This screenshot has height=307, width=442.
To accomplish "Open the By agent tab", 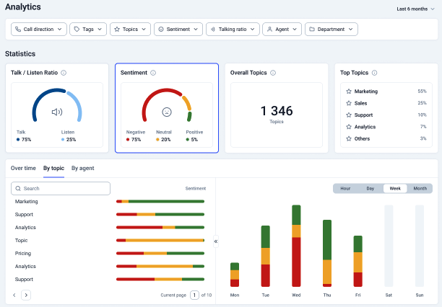I will pyautogui.click(x=82, y=168).
